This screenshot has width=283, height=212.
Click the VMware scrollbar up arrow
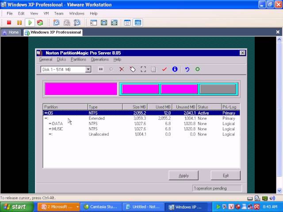click(279, 39)
